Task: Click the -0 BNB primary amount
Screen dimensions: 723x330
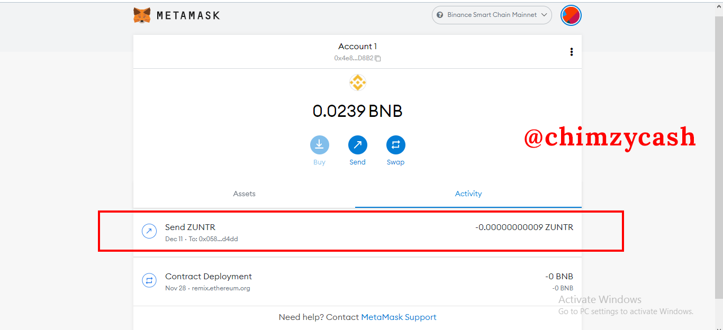Action: click(x=559, y=277)
